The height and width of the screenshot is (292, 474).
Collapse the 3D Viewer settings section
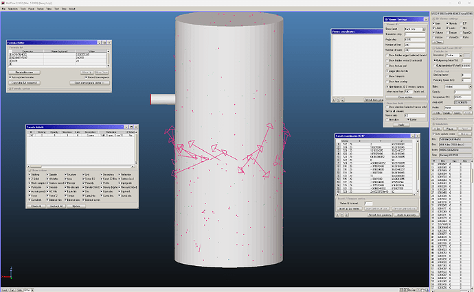click(x=433, y=19)
